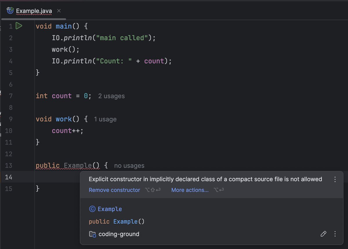This screenshot has height=249, width=348.
Task: Open kebab menu beside the pencil icon
Action: (x=335, y=234)
